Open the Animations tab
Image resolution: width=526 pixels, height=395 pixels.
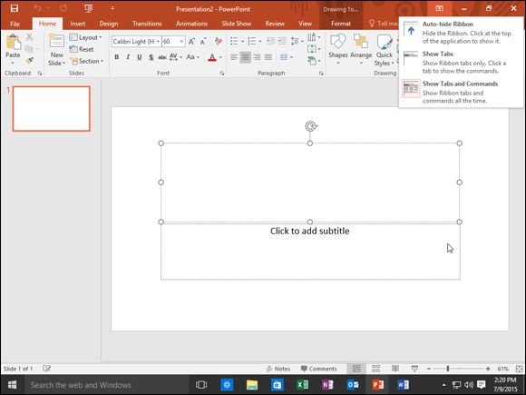[x=191, y=24]
